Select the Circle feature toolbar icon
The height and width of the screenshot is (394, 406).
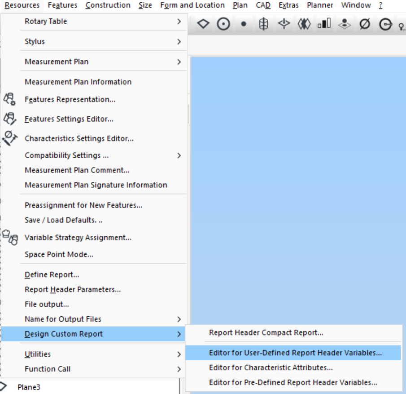(223, 24)
